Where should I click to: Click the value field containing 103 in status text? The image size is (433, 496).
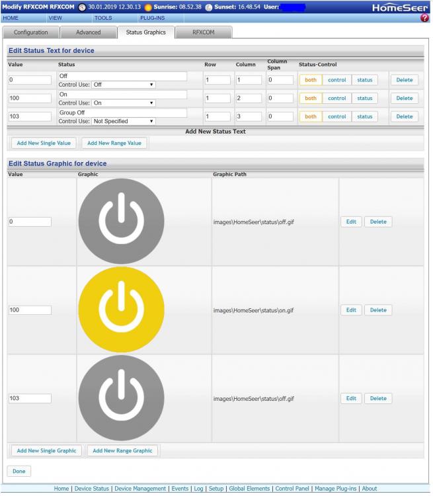point(30,116)
